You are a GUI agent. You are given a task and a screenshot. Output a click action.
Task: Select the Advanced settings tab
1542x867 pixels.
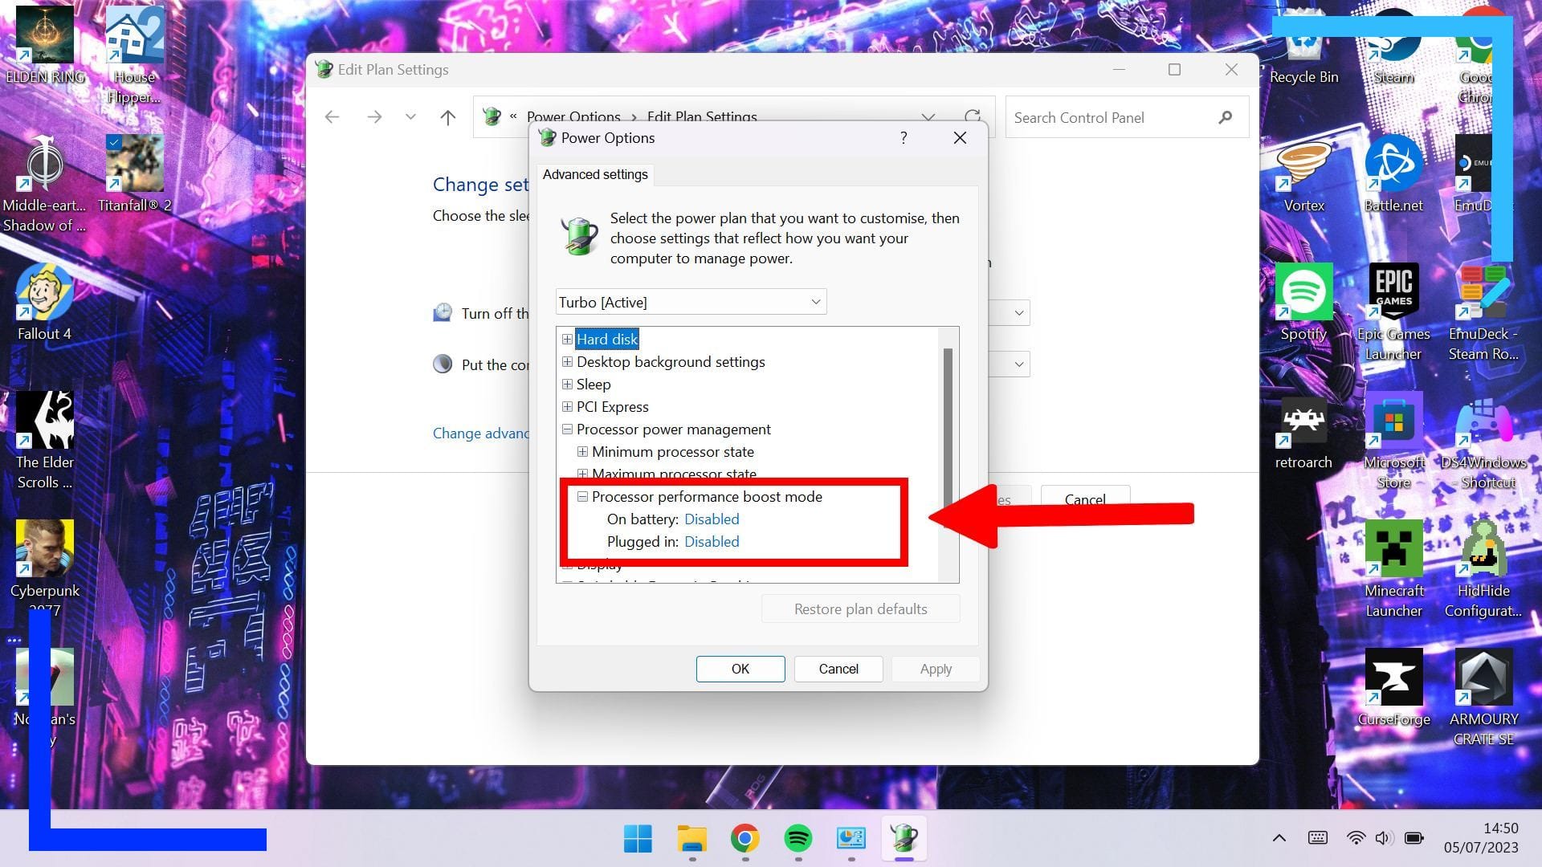(x=595, y=174)
